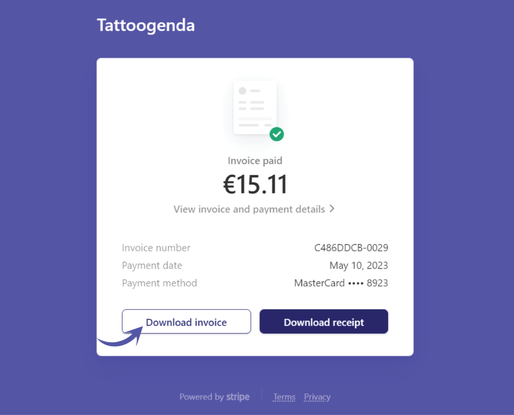
Task: Open the Terms link in footer
Action: (284, 397)
